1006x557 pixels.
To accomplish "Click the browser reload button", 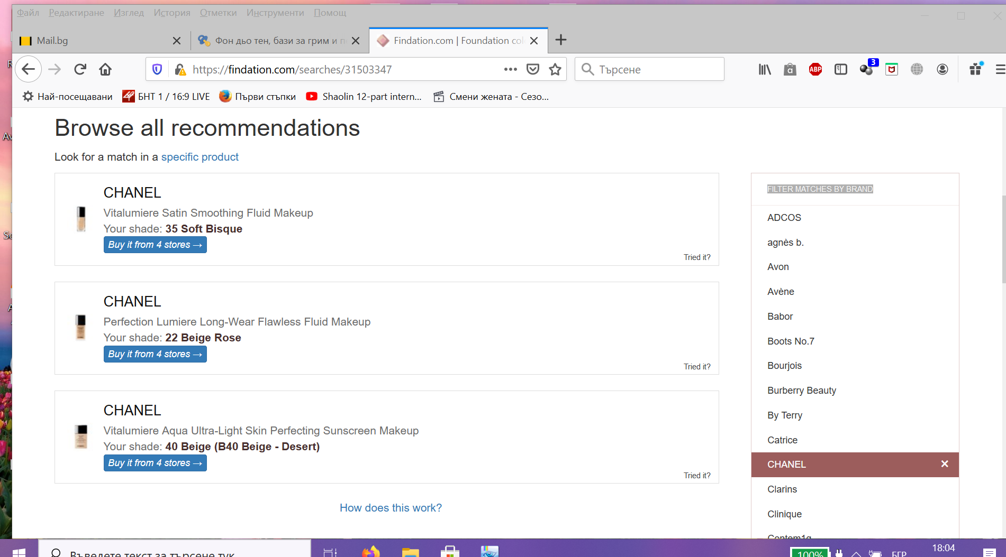I will [x=80, y=69].
